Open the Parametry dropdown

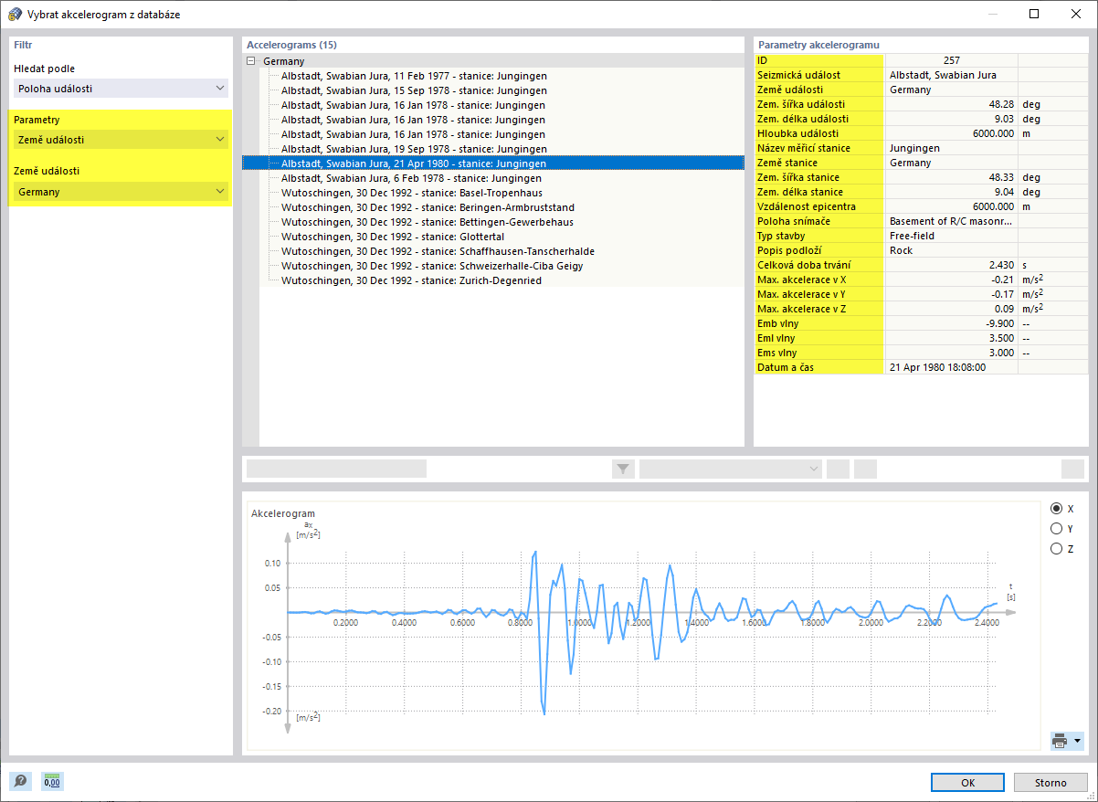pos(121,140)
